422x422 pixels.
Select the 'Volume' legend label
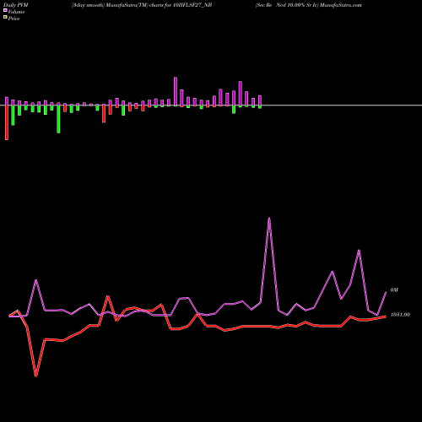(x=16, y=12)
